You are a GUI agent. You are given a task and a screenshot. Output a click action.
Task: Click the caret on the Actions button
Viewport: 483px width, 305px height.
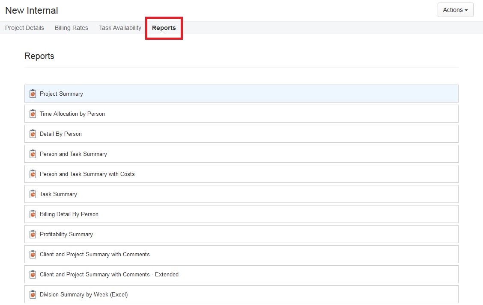[467, 10]
